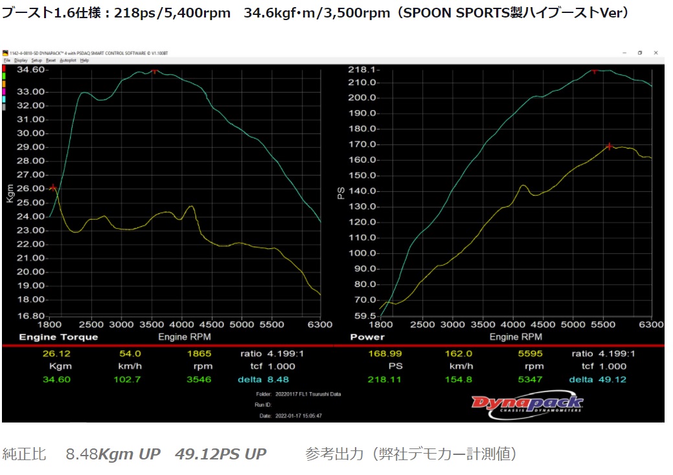Click the Dynapack logo
Screen dimensions: 673x475
(527, 404)
